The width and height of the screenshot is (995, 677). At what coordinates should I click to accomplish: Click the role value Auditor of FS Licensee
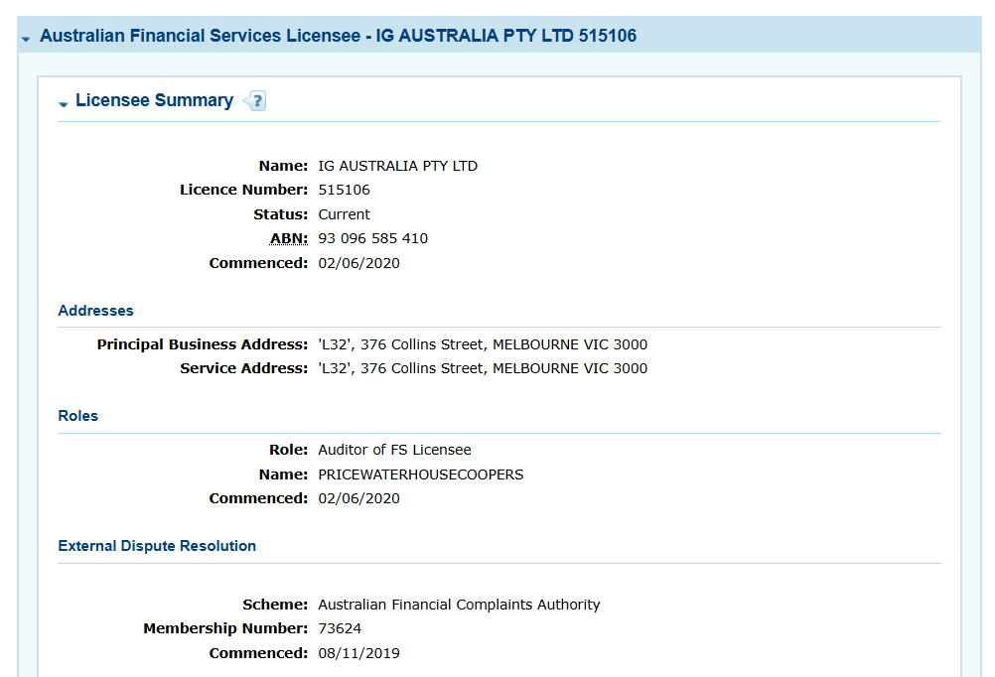[x=394, y=450]
